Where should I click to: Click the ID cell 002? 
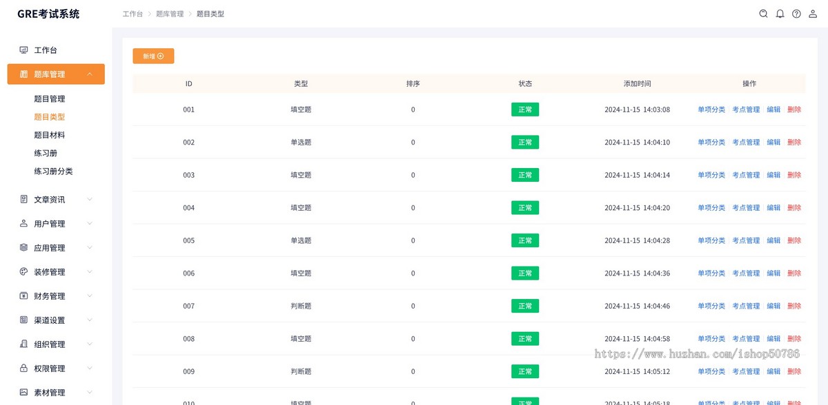[x=189, y=143]
